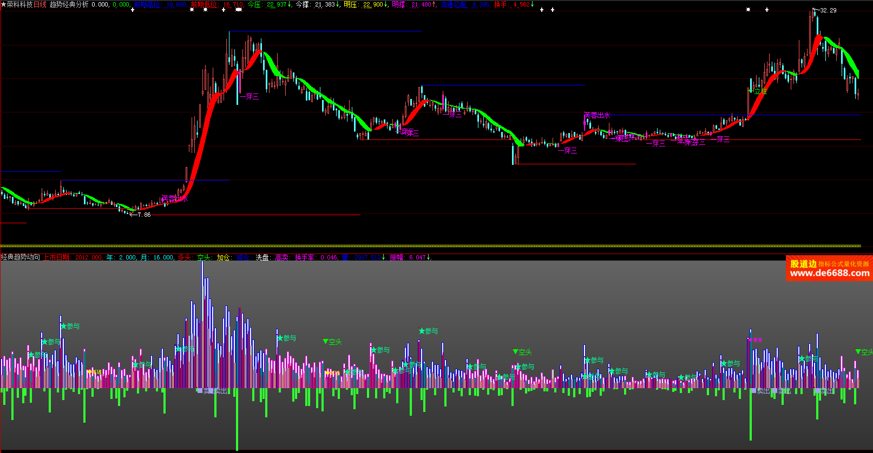
Task: Click the 32.29 high price marker
Action: (828, 10)
